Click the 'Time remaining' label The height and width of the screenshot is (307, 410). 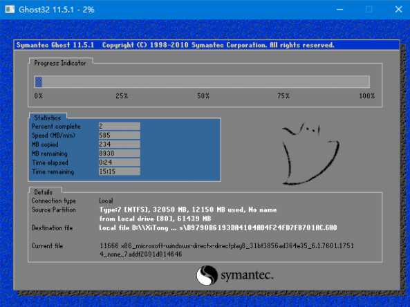(53, 171)
